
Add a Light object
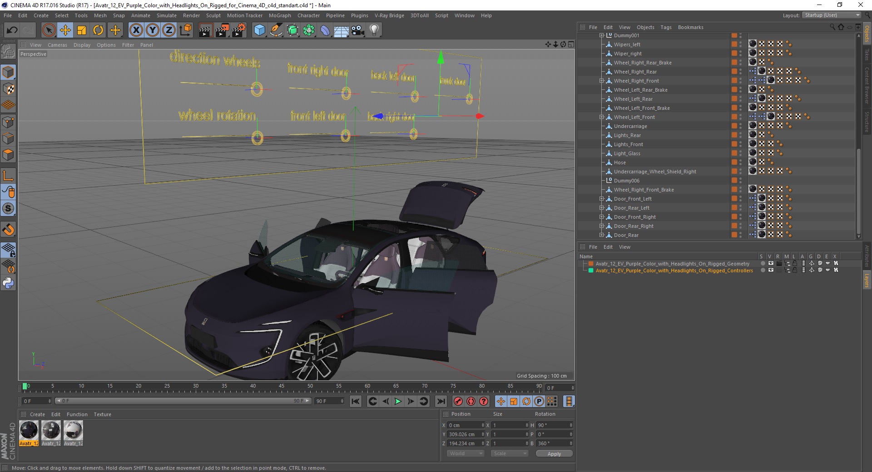point(374,30)
